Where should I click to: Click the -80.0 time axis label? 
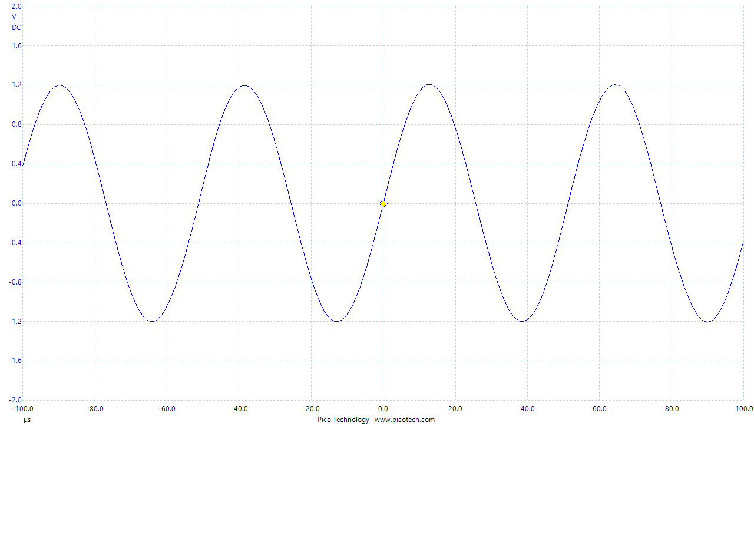coord(95,408)
